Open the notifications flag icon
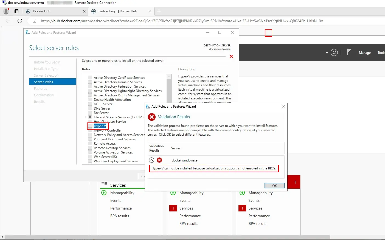385x240 pixels. click(x=349, y=52)
